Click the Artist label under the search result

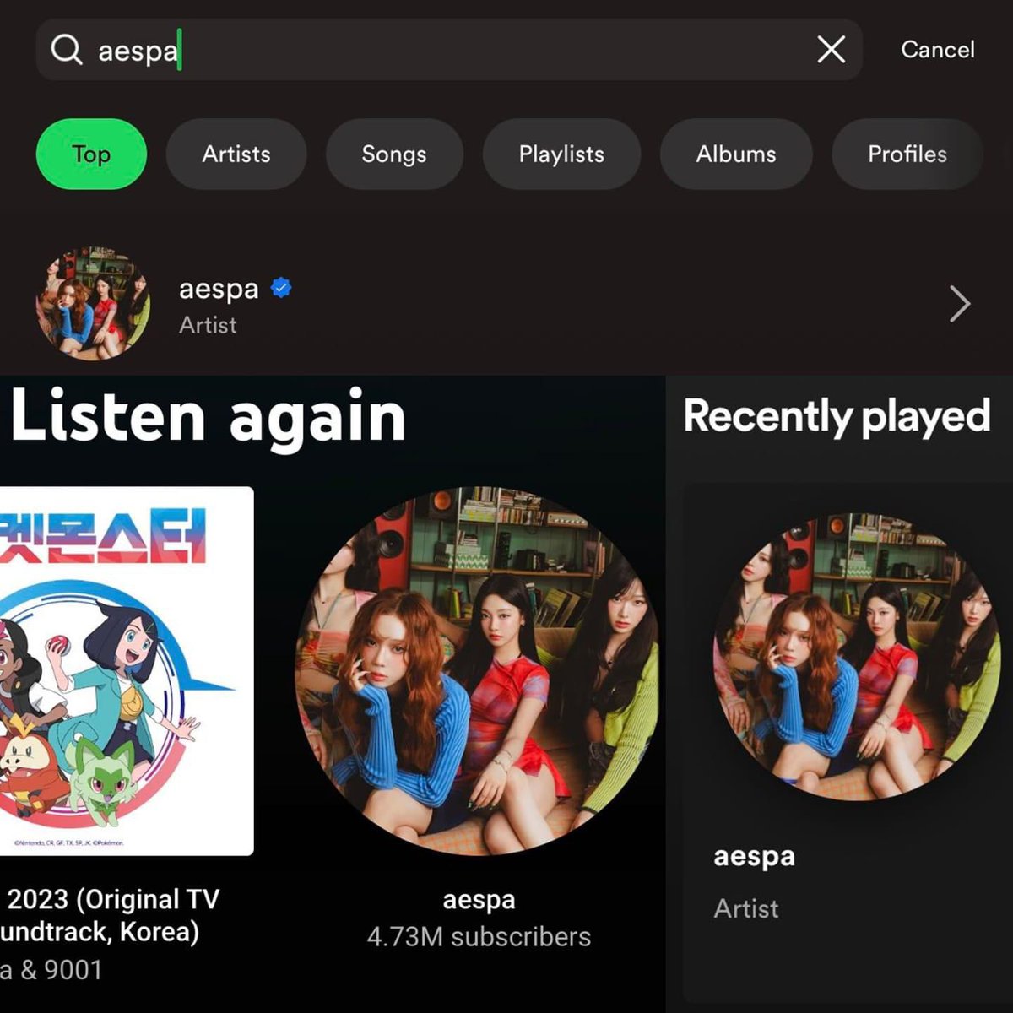coord(208,325)
